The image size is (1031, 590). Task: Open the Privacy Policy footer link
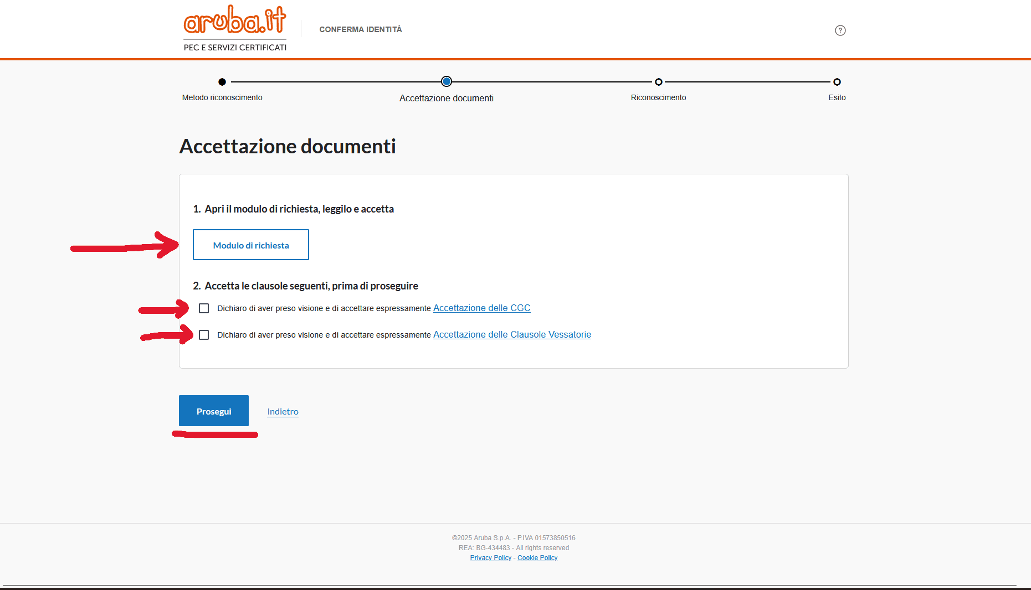pyautogui.click(x=490, y=558)
